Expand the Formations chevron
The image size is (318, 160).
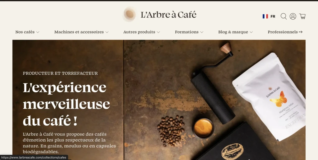coord(202,32)
